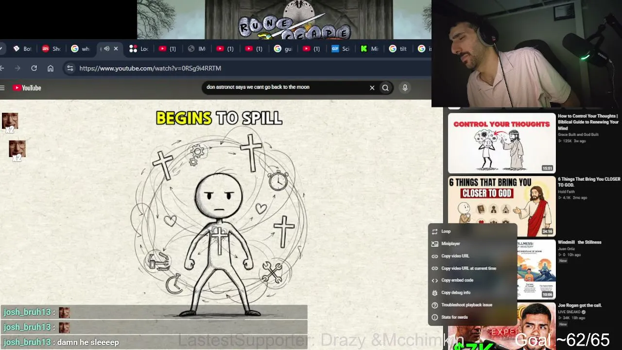
Task: Select 'Troubleshoot playback issue' entry
Action: pyautogui.click(x=472, y=305)
